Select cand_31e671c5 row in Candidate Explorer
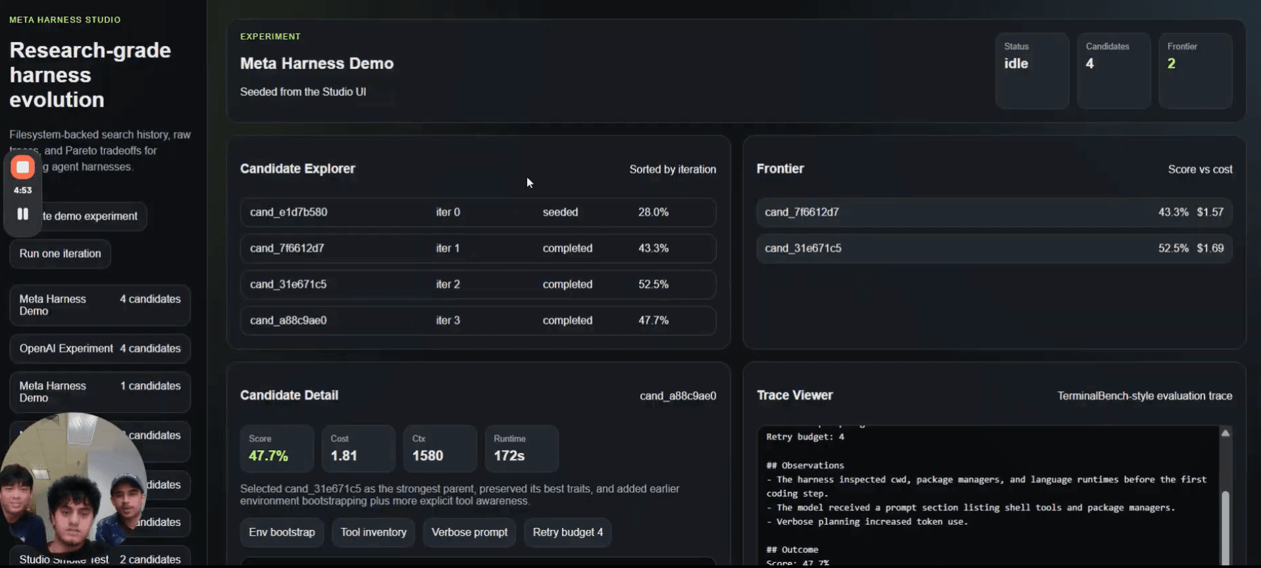The image size is (1261, 568). [x=478, y=285]
